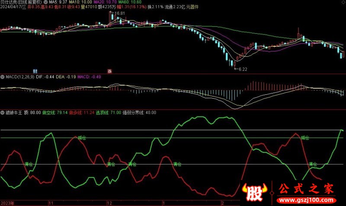
Task: Click the 1 month axis label
Action: click(163, 203)
